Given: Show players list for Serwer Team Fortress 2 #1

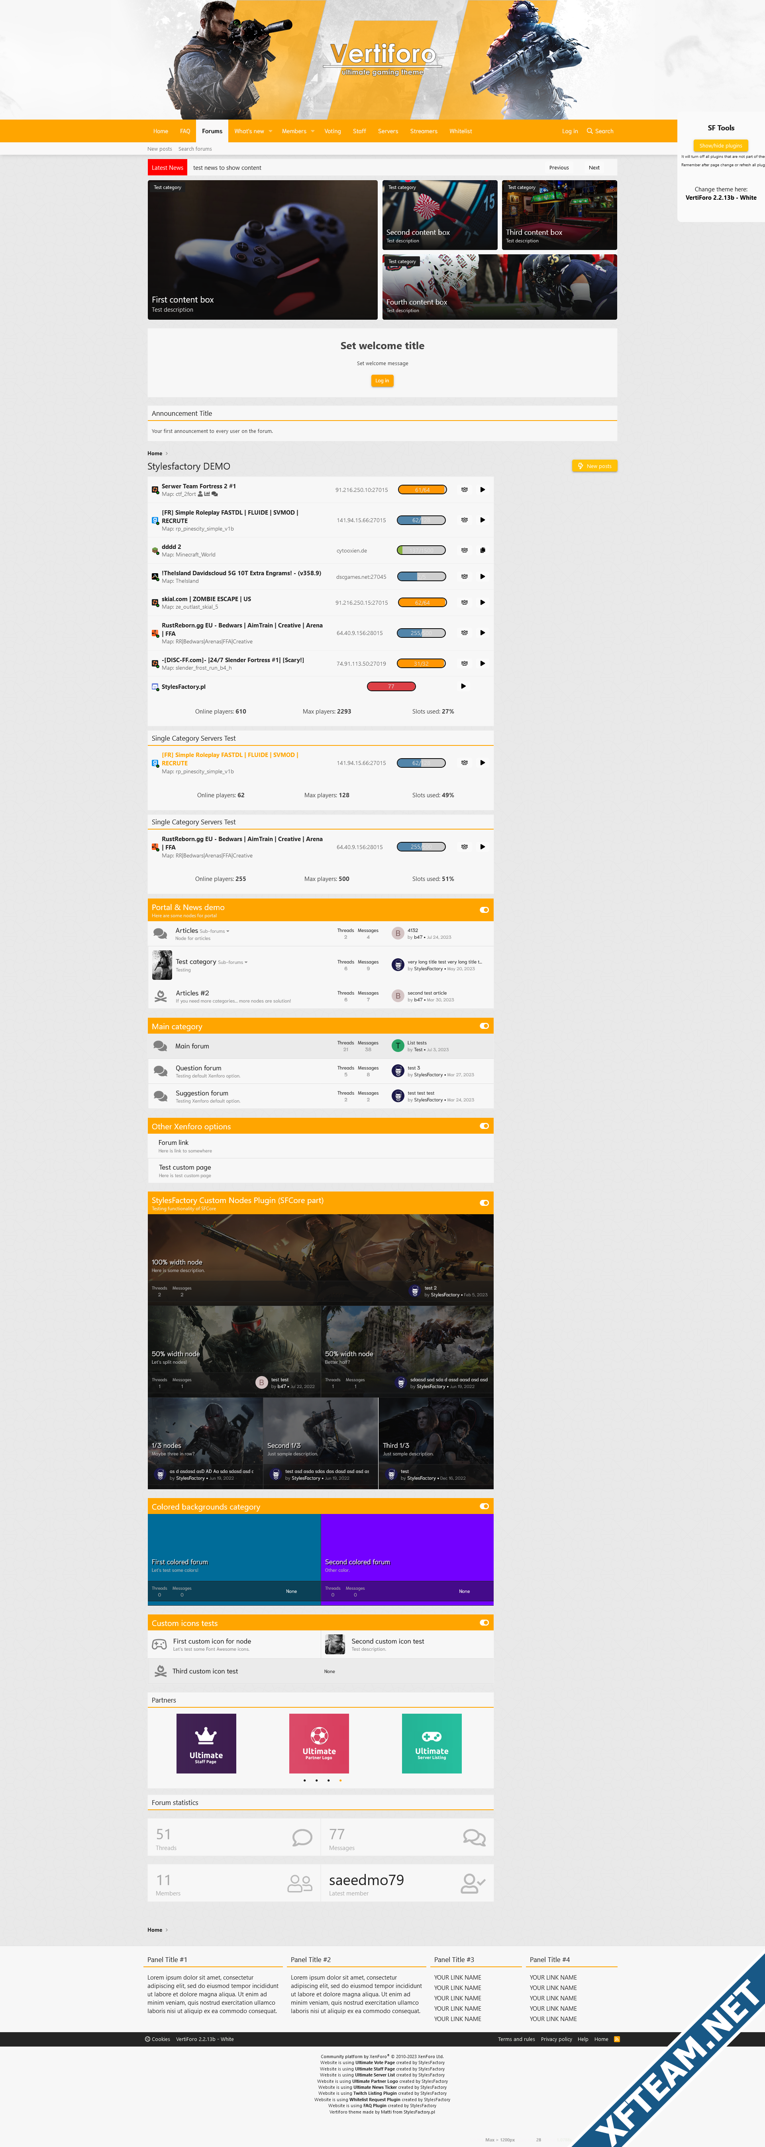Looking at the screenshot, I should click(464, 490).
